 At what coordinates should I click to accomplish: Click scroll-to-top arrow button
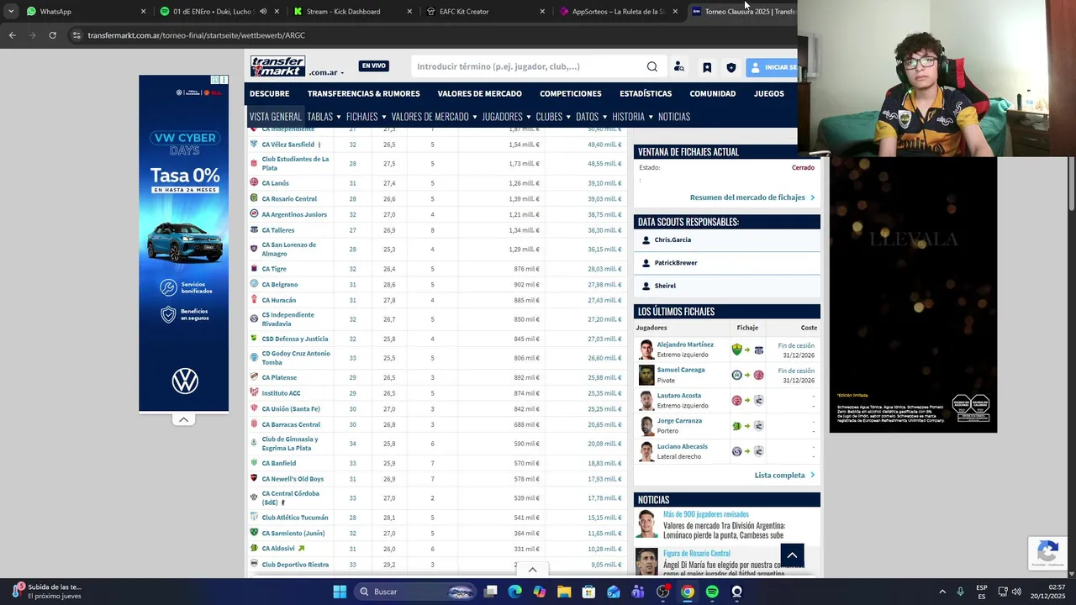792,555
